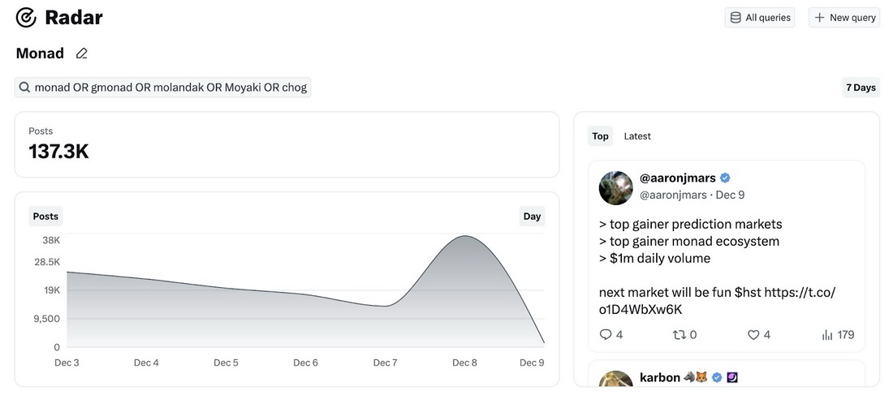Create a New query
Viewport: 893px width, 399px height.
coord(844,17)
